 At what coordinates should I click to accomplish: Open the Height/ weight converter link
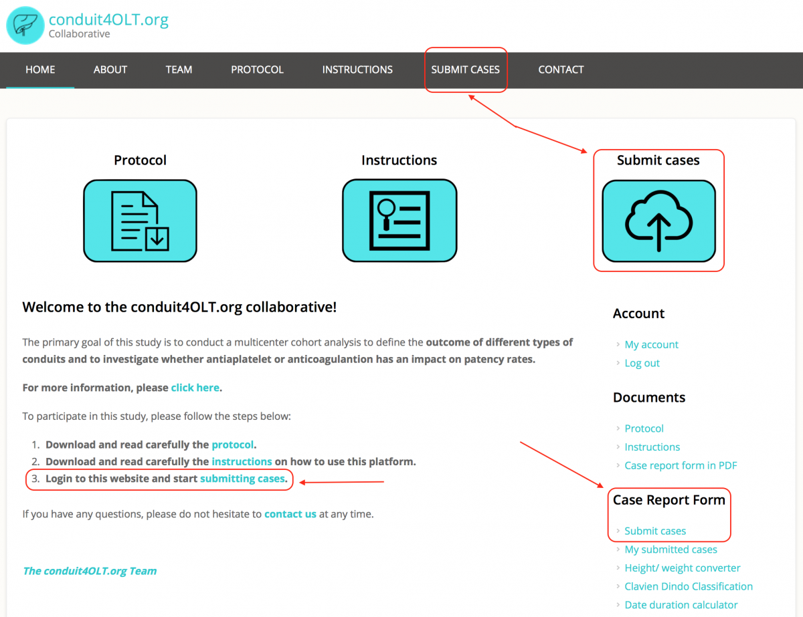682,568
